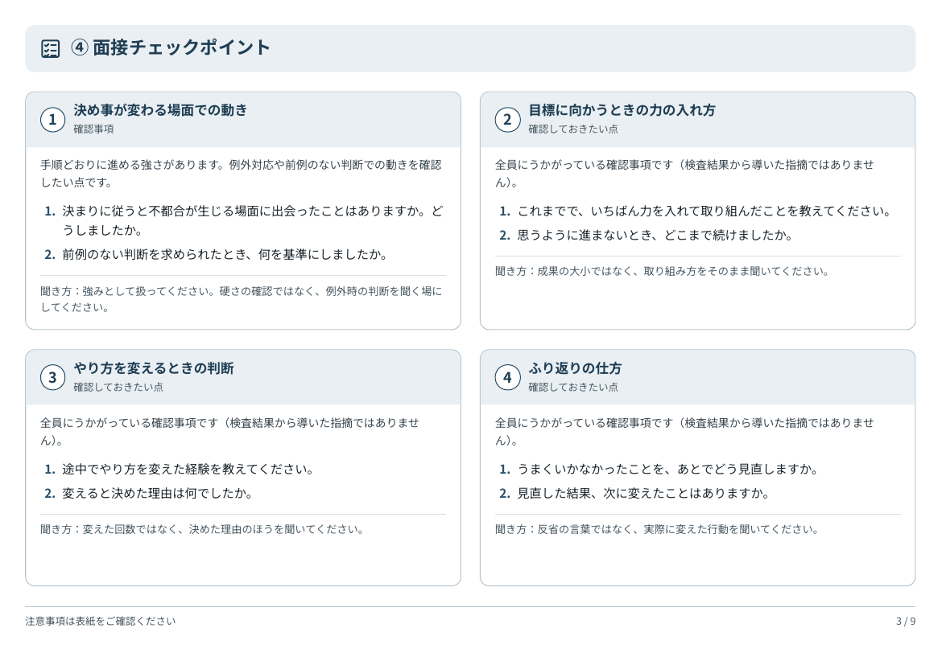Image resolution: width=942 pixels, height=665 pixels.
Task: Click the note 聞き方：強みとして扱ってください
Action: click(x=242, y=299)
